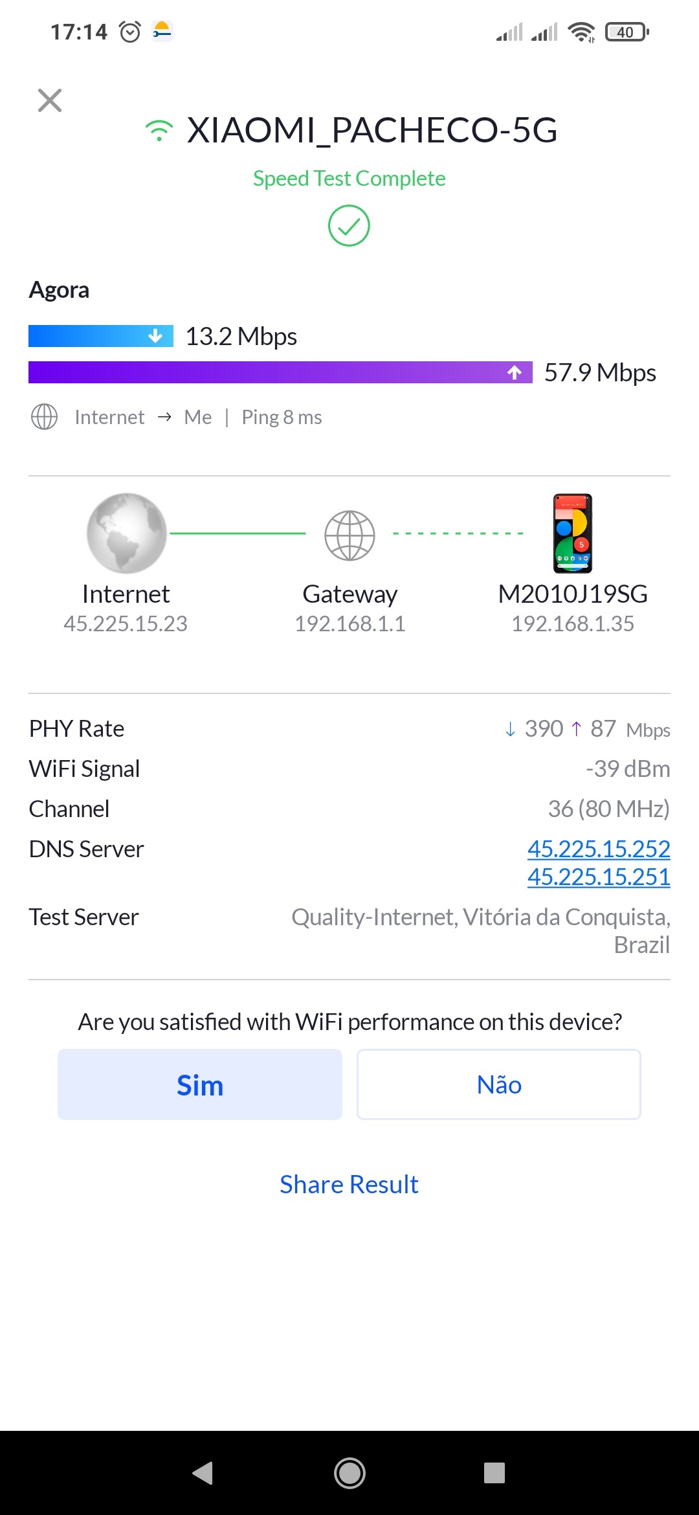
Task: Tap the Gateway address 192.168.1.1
Action: pyautogui.click(x=349, y=623)
